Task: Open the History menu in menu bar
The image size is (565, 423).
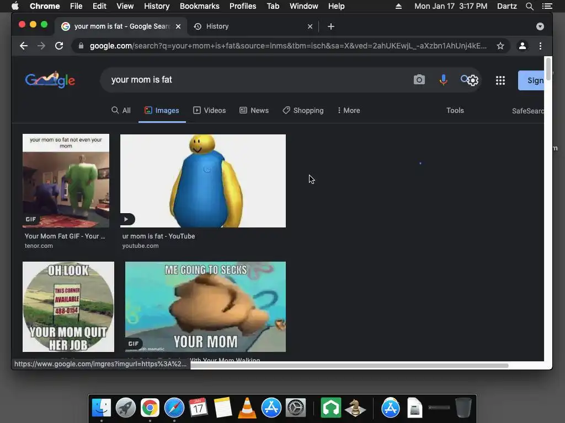Action: [157, 6]
